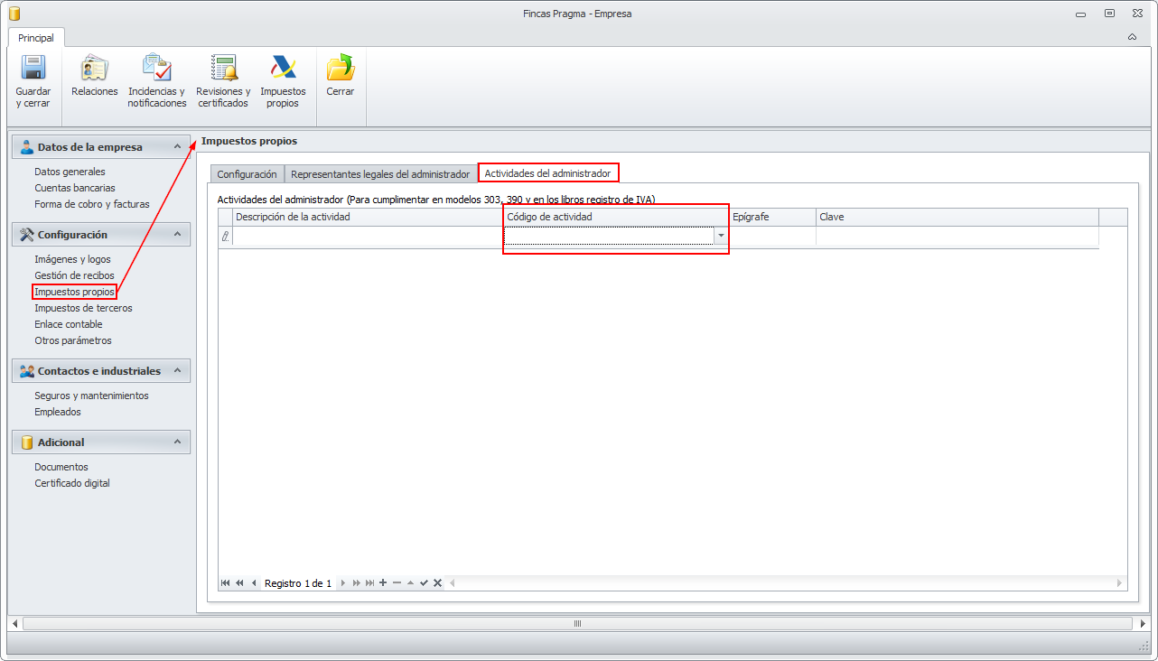The width and height of the screenshot is (1158, 661).
Task: Open Documentos in Adicional
Action: pos(61,467)
